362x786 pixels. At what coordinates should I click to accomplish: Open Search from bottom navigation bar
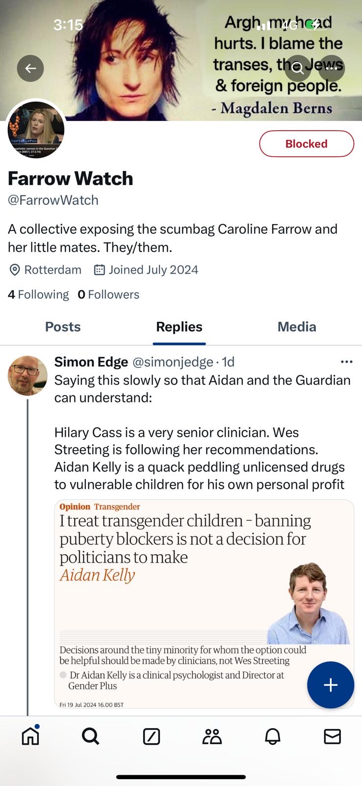click(x=91, y=736)
